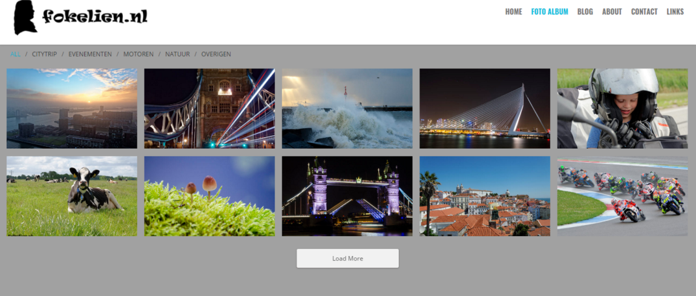The height and width of the screenshot is (296, 696).
Task: Open the Erasmus bridge night photo
Action: coord(485,108)
